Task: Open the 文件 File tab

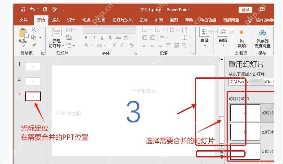Action: (23, 20)
